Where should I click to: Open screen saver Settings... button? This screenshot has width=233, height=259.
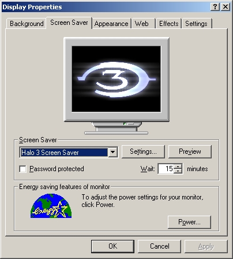pos(143,151)
